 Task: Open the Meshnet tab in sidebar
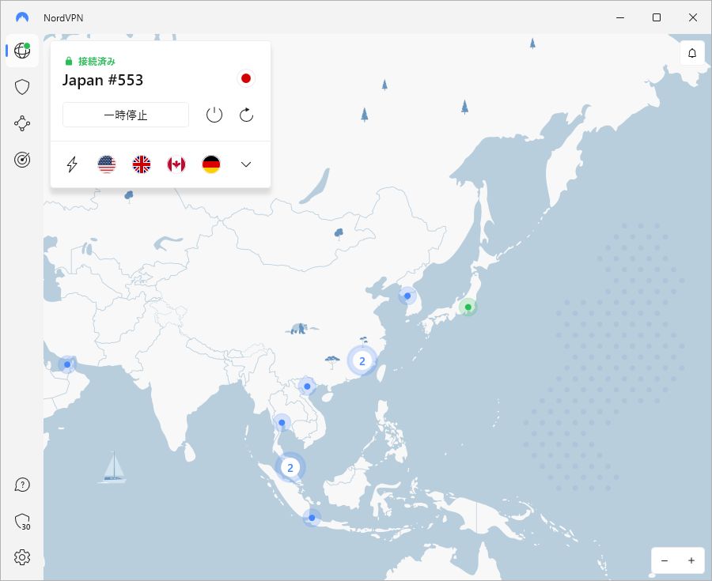tap(22, 123)
